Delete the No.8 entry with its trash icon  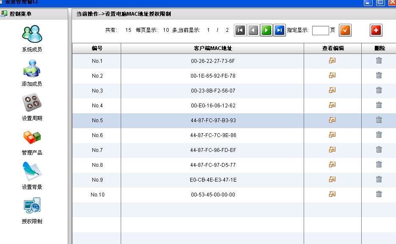point(379,164)
